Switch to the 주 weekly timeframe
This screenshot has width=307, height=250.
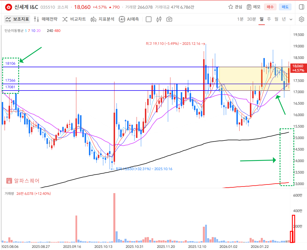click(269, 19)
